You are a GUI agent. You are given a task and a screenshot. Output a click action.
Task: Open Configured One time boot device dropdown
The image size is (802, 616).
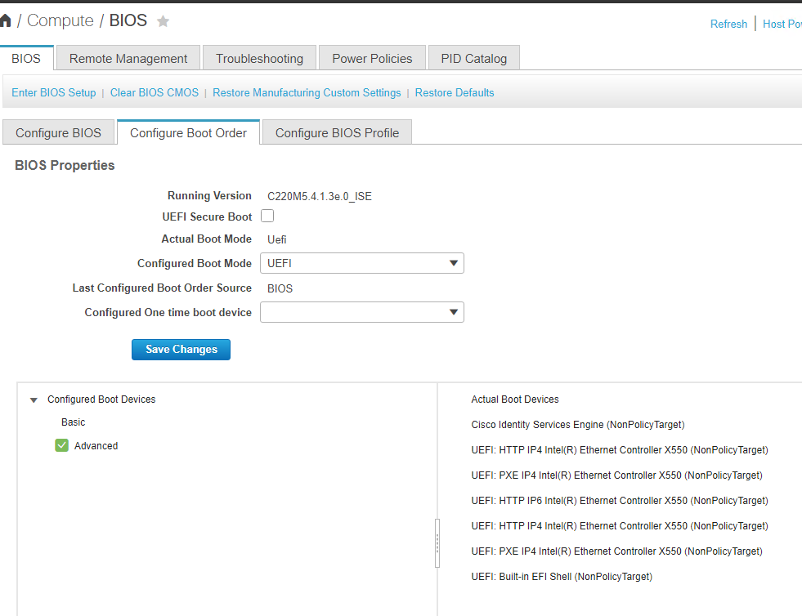(362, 312)
